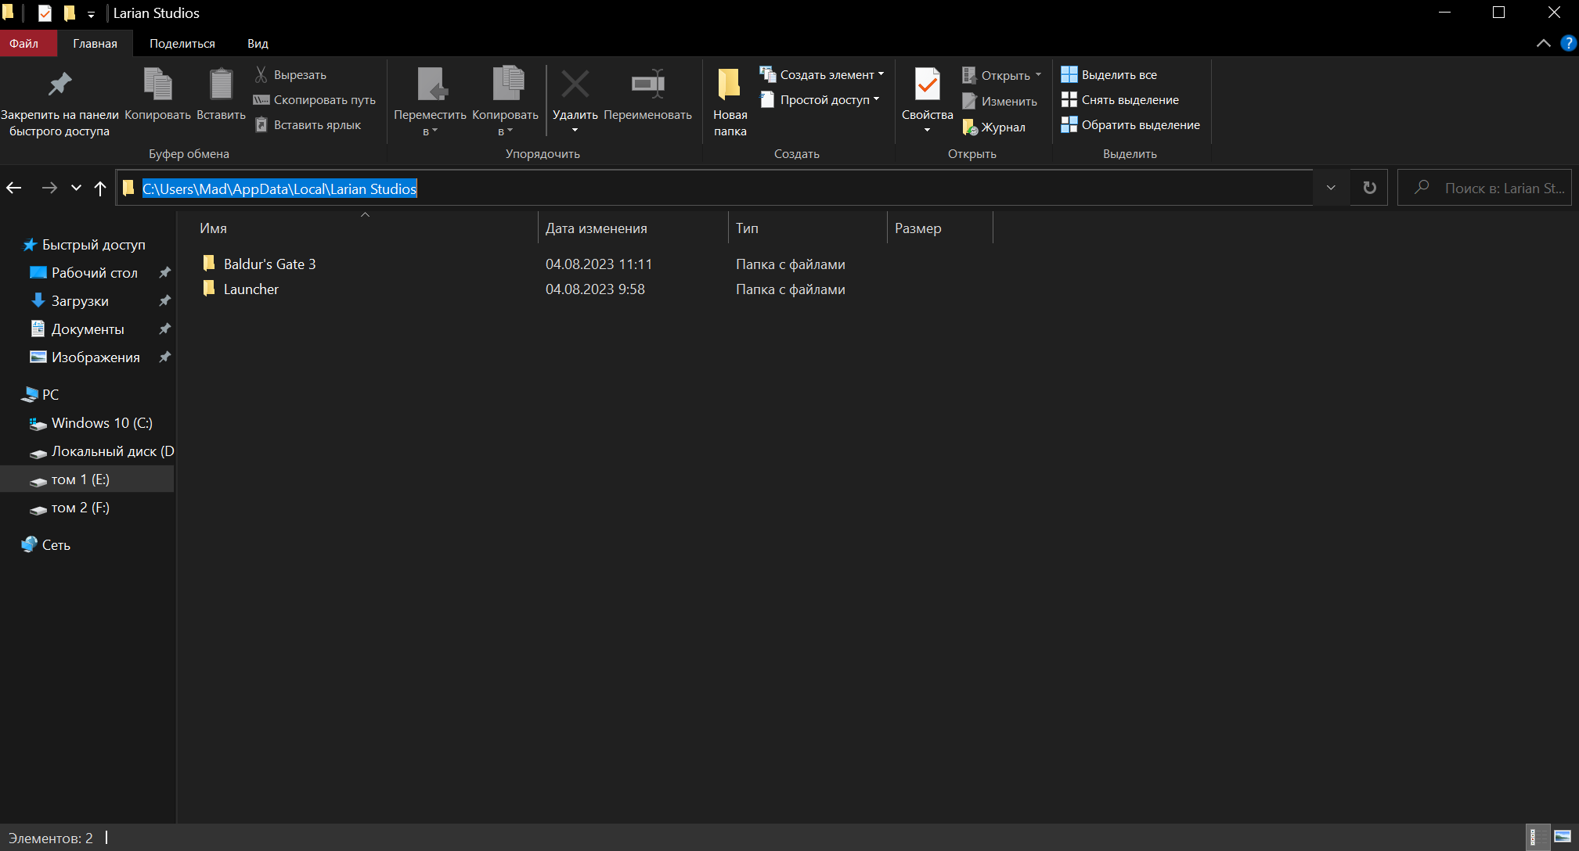This screenshot has width=1579, height=851.
Task: Open Журнал (History) from ribbon
Action: click(x=993, y=127)
